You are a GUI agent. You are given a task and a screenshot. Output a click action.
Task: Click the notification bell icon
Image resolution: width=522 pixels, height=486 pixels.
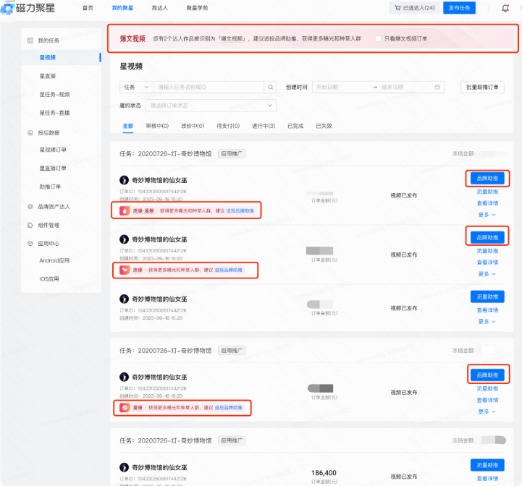(505, 8)
